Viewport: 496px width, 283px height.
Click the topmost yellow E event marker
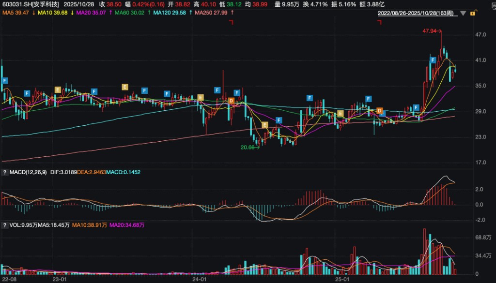click(125, 87)
